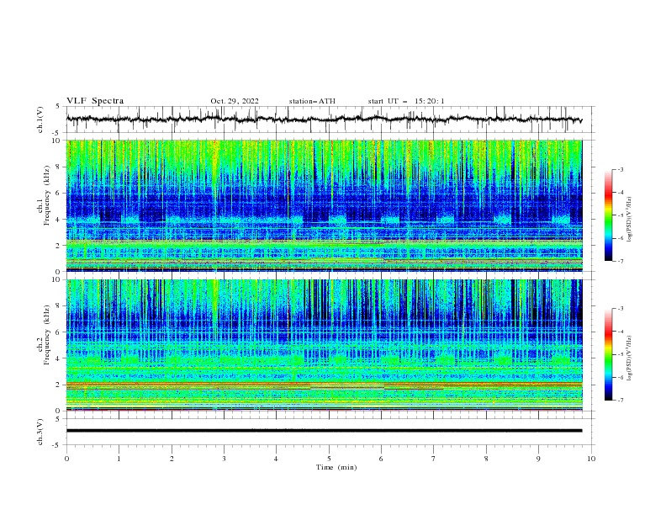Click time axis tick label "10"
This screenshot has width=666, height=515.
(591, 459)
